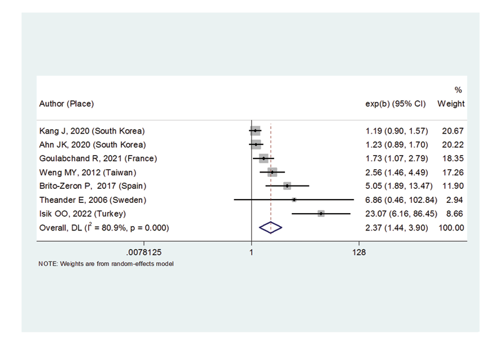Image resolution: width=500 pixels, height=341 pixels.
Task: Select the Weng MY gray weight square
Action: [273, 172]
